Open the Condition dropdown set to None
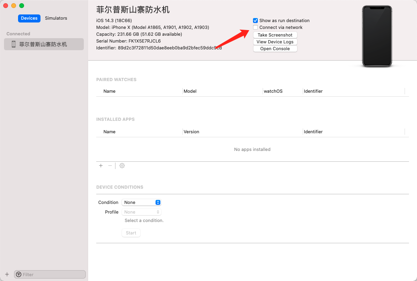Screen dimensions: 417x281 coord(141,202)
